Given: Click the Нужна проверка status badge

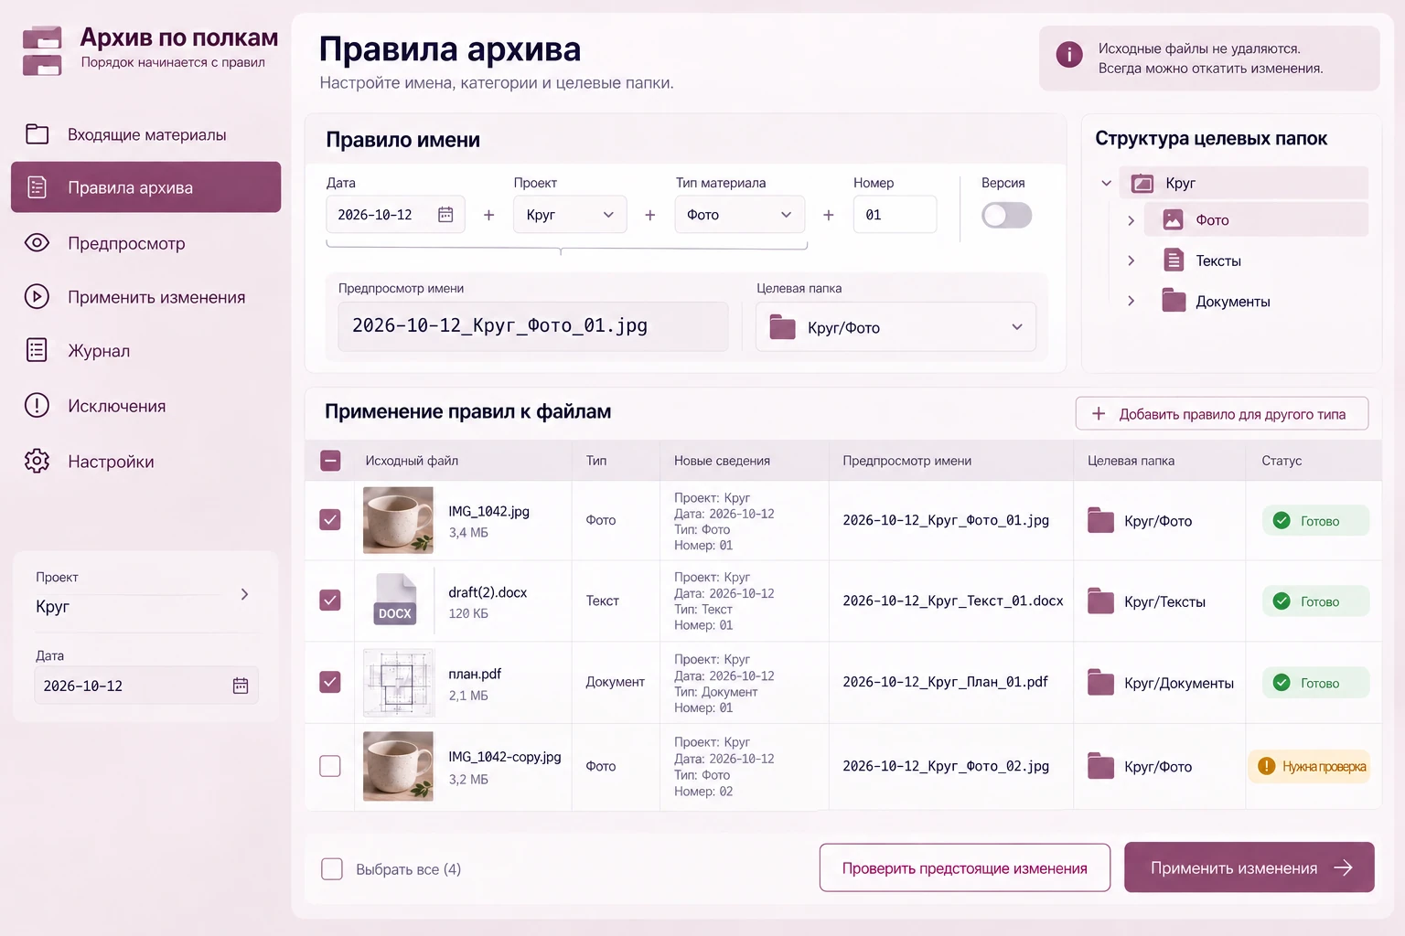Looking at the screenshot, I should point(1309,766).
